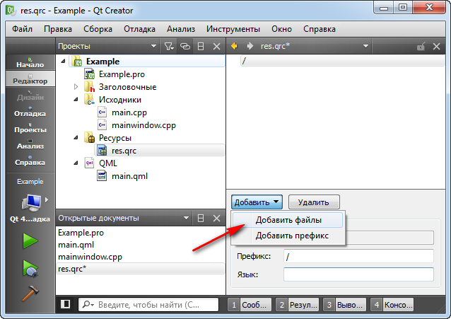The image size is (451, 319).
Task: Click the filter tree icon in Проекты panel
Action: click(169, 47)
